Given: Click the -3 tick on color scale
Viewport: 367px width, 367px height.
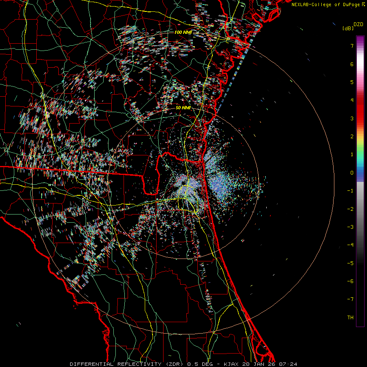Looking at the screenshot, I should [x=350, y=227].
